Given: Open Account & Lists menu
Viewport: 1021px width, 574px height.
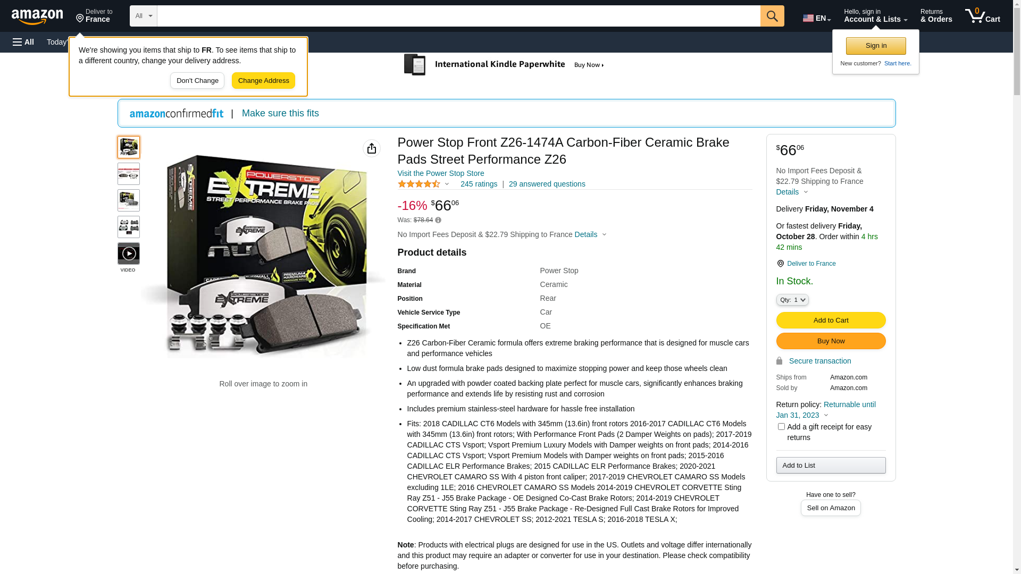Looking at the screenshot, I should point(875,16).
